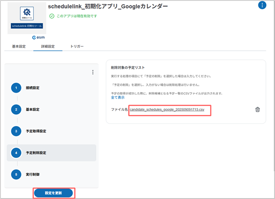Expand description with 全て表示 link

118,98
